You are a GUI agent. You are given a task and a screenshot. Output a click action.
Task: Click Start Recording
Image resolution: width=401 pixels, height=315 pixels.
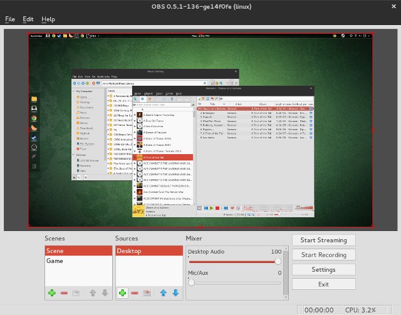(x=324, y=255)
